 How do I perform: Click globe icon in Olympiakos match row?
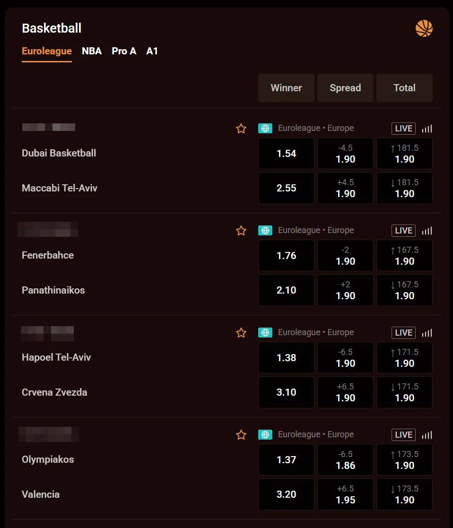click(265, 434)
